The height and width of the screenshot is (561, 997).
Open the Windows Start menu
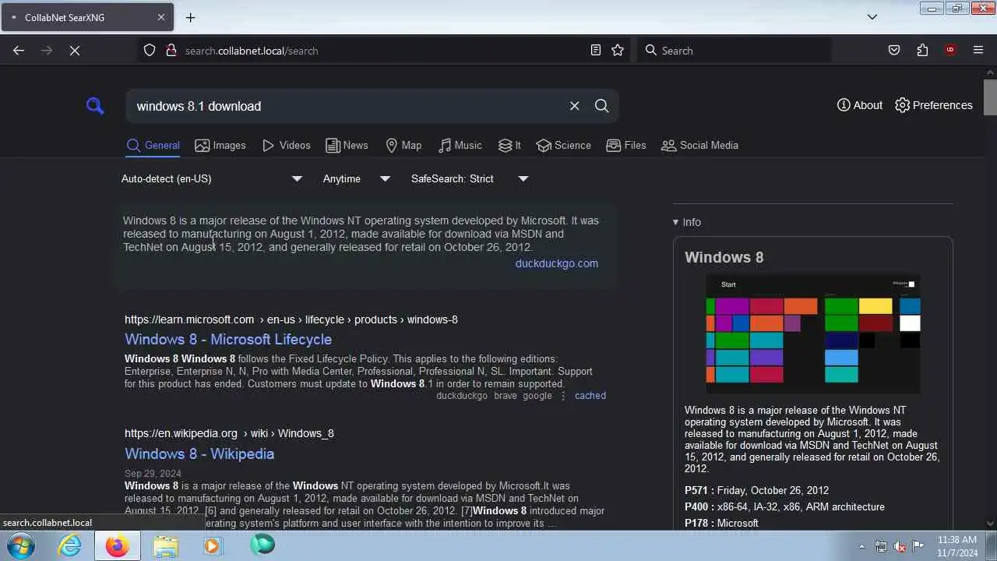(x=20, y=546)
